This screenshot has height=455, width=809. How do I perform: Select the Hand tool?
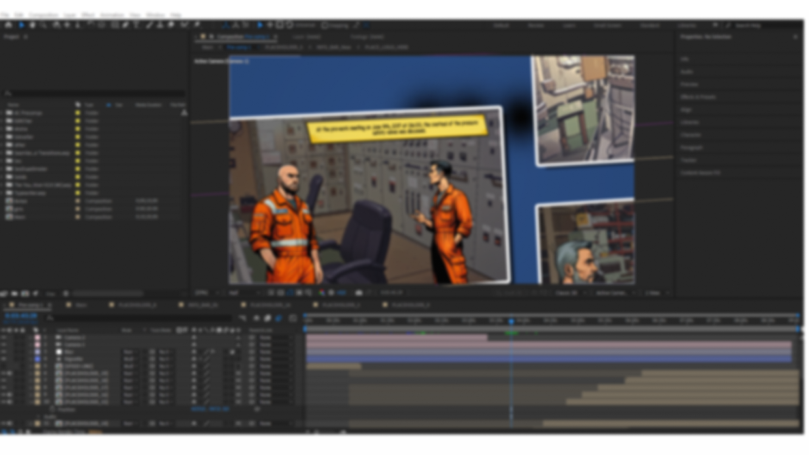pyautogui.click(x=32, y=25)
